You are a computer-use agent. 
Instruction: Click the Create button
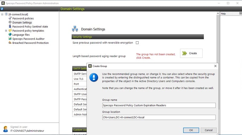191,53
